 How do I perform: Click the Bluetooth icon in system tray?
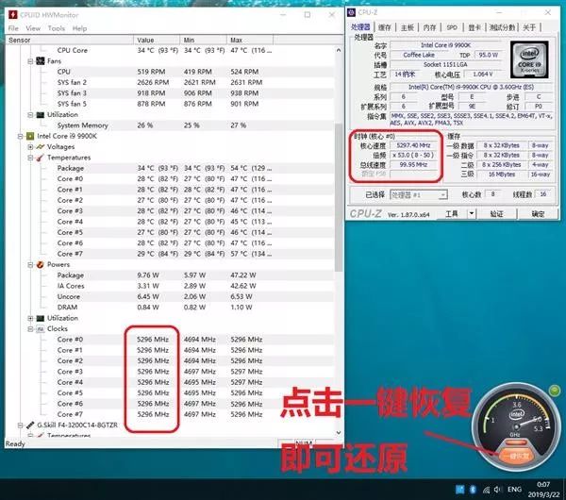click(473, 490)
